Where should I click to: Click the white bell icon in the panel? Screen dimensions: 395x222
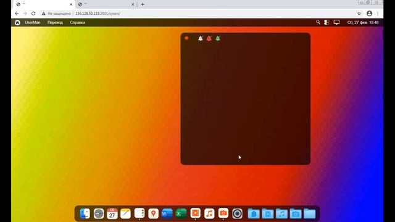pyautogui.click(x=200, y=38)
